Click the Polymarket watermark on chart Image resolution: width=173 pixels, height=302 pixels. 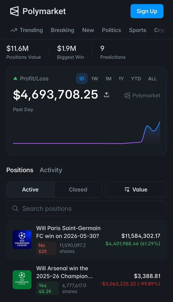(142, 95)
